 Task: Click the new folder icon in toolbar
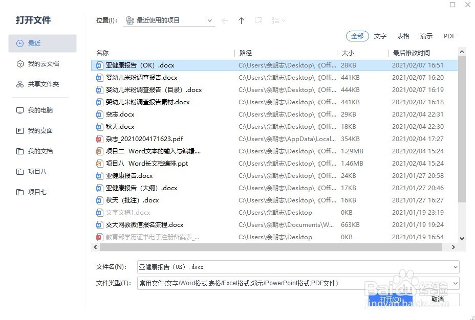coord(258,20)
